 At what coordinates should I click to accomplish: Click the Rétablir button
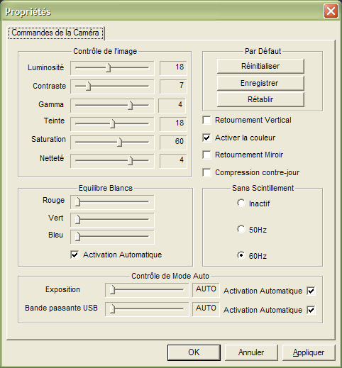(260, 99)
